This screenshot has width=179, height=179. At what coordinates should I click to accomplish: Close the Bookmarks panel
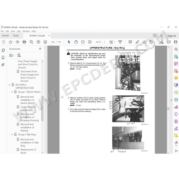[x=40, y=49]
